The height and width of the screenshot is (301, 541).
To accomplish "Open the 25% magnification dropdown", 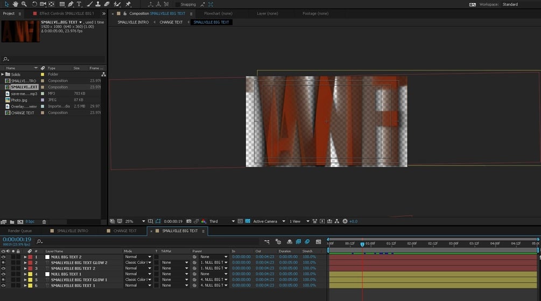I will (x=135, y=221).
